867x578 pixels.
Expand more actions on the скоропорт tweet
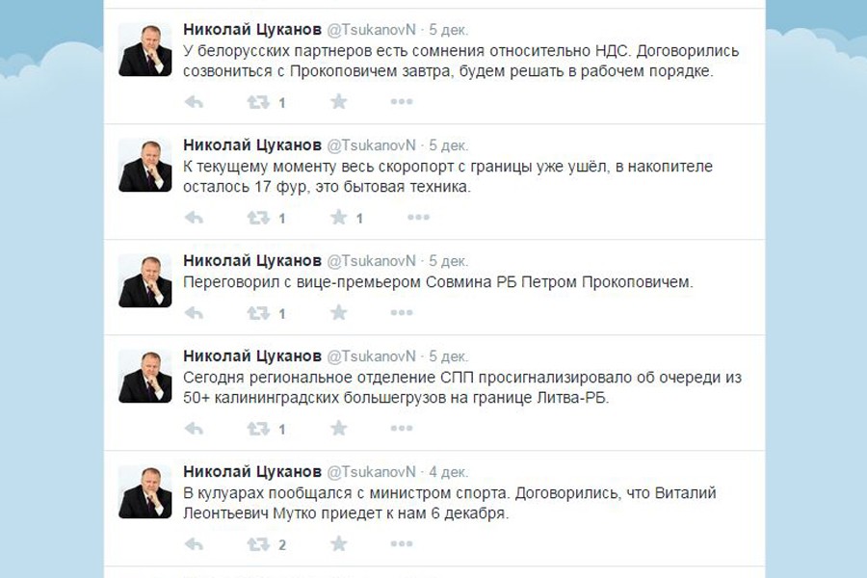[417, 218]
